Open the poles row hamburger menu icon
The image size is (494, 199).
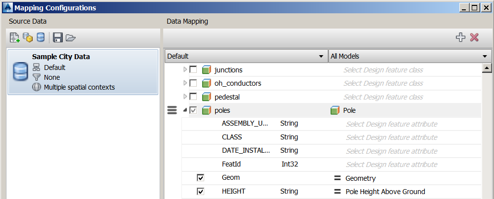172,110
